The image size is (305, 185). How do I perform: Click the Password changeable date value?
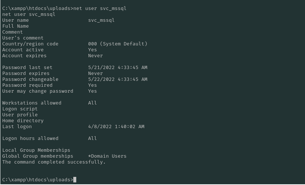pyautogui.click(x=118, y=79)
